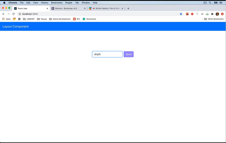The width and height of the screenshot is (226, 143).
Task: Open the Grammarly bookmark
Action: (x=89, y=19)
